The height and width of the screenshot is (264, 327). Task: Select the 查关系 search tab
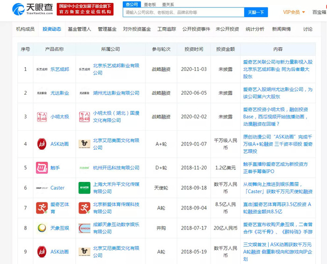[x=168, y=5]
